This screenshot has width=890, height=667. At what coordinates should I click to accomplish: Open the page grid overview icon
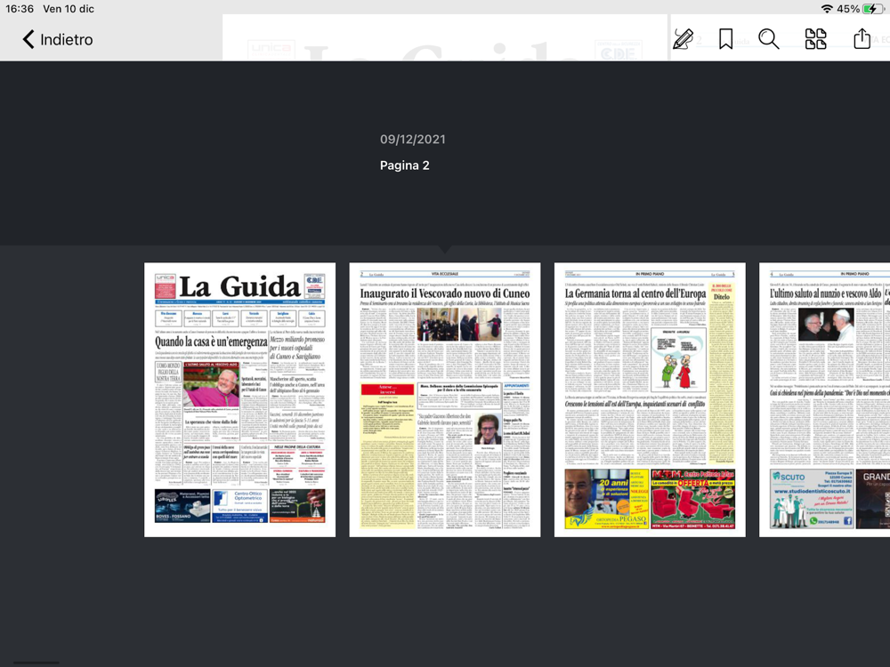coord(815,39)
